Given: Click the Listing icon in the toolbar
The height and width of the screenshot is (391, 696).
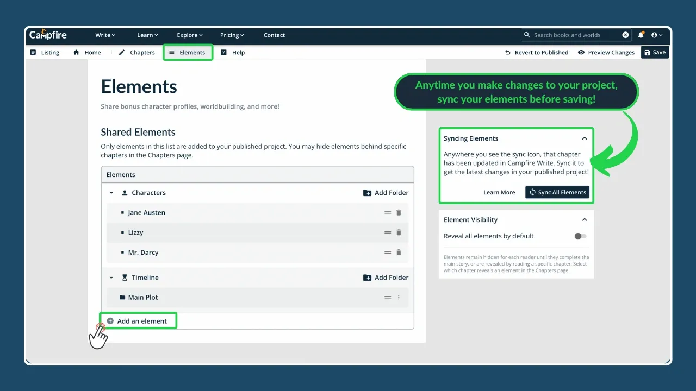Looking at the screenshot, I should click(x=34, y=52).
